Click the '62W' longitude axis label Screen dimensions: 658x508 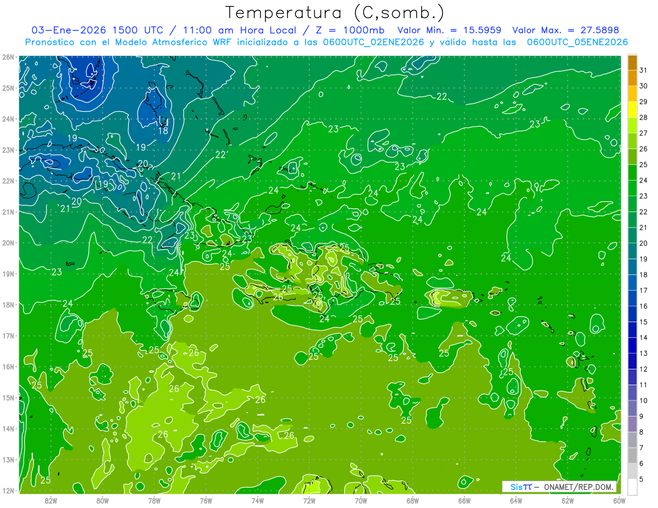pyautogui.click(x=568, y=500)
